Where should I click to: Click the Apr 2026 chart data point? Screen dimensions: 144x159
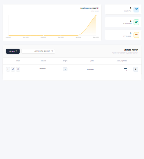(x=78, y=35)
